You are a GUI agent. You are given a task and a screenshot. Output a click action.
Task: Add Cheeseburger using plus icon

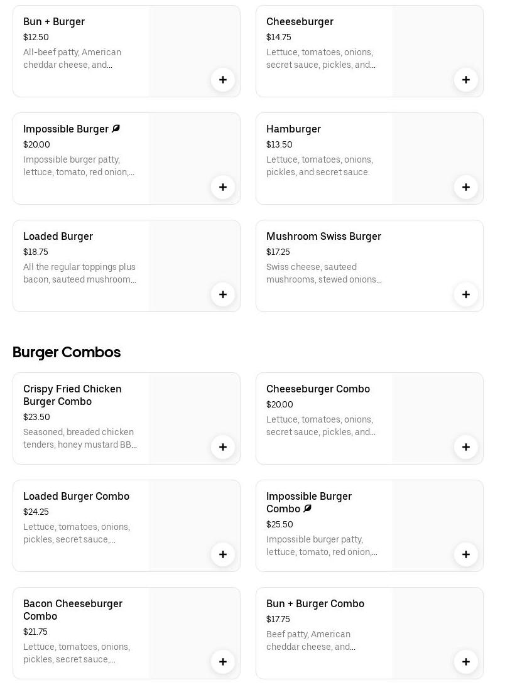tap(466, 80)
